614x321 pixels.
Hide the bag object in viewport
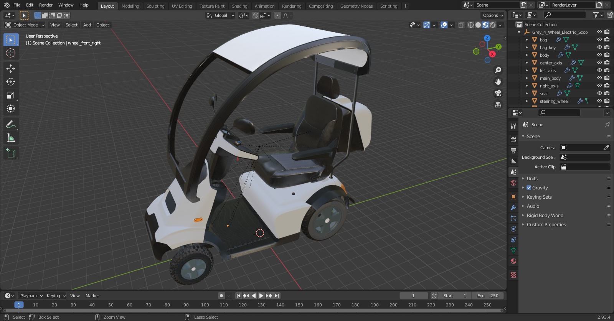pyautogui.click(x=599, y=40)
